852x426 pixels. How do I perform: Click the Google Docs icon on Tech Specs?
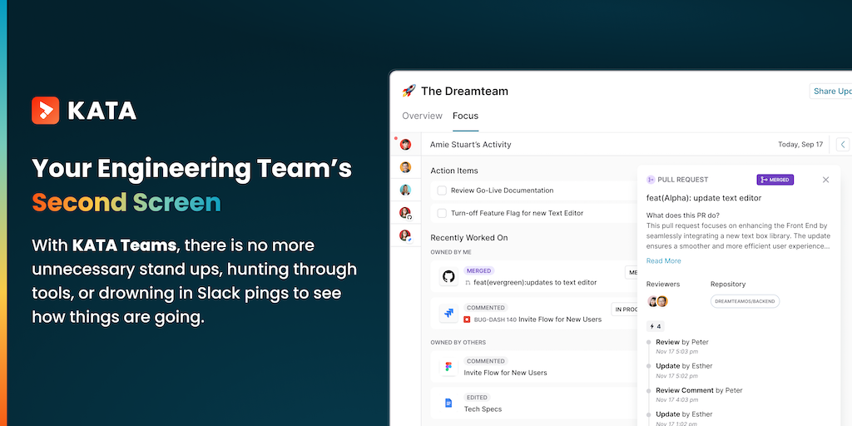[448, 403]
